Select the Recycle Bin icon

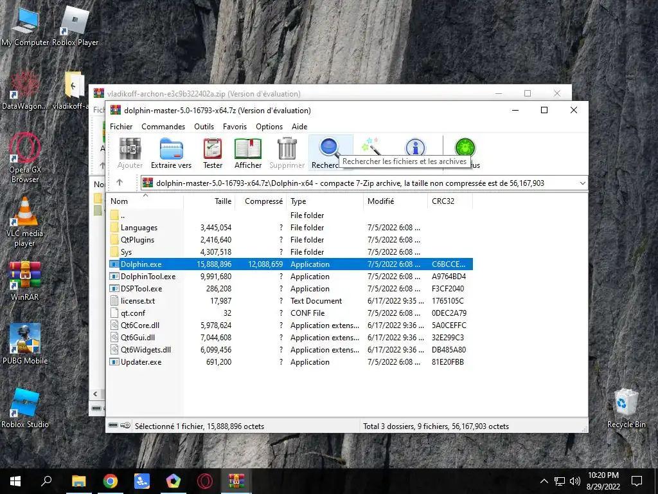pyautogui.click(x=626, y=408)
